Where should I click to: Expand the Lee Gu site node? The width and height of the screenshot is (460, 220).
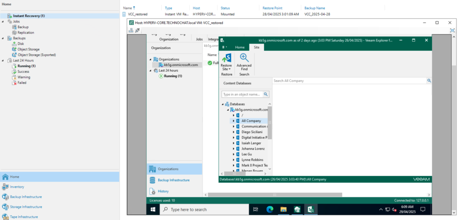233,154
